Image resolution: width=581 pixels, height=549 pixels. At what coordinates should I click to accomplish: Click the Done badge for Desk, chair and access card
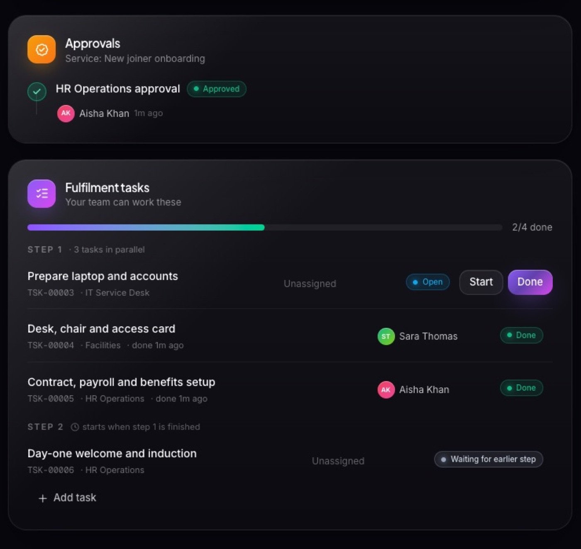(521, 335)
